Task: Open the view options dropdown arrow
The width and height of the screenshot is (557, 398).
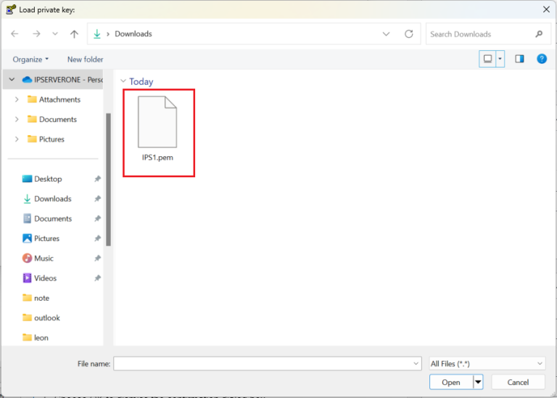Action: 500,59
